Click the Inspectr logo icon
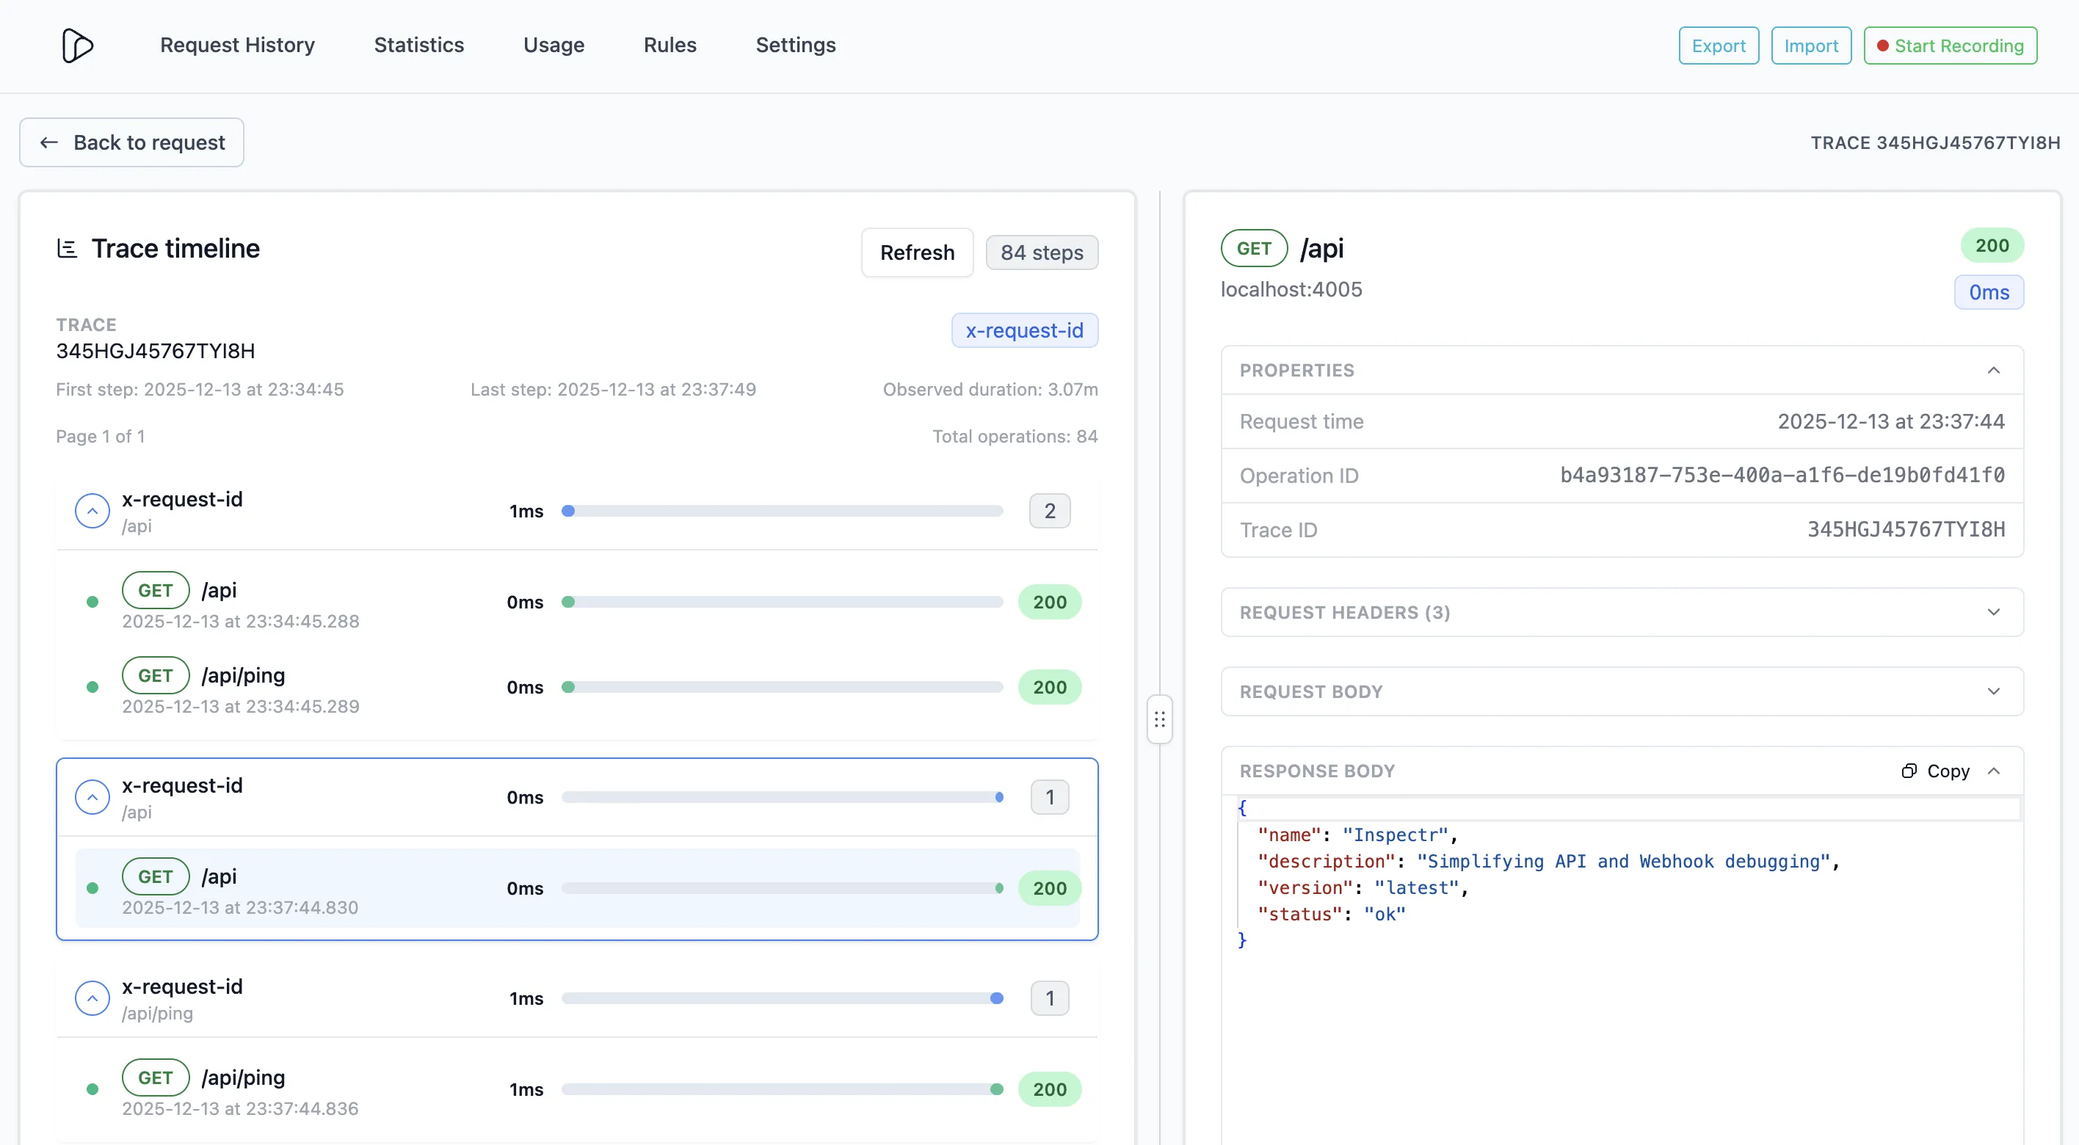Viewport: 2079px width, 1145px height. pos(78,46)
